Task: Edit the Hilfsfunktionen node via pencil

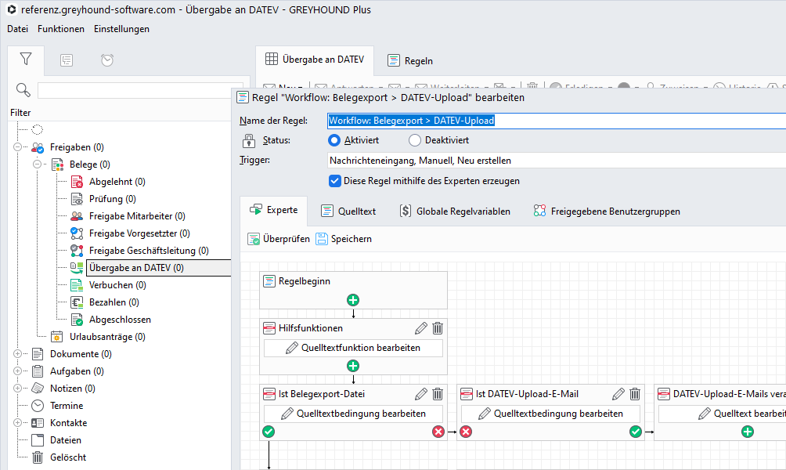Action: (421, 328)
